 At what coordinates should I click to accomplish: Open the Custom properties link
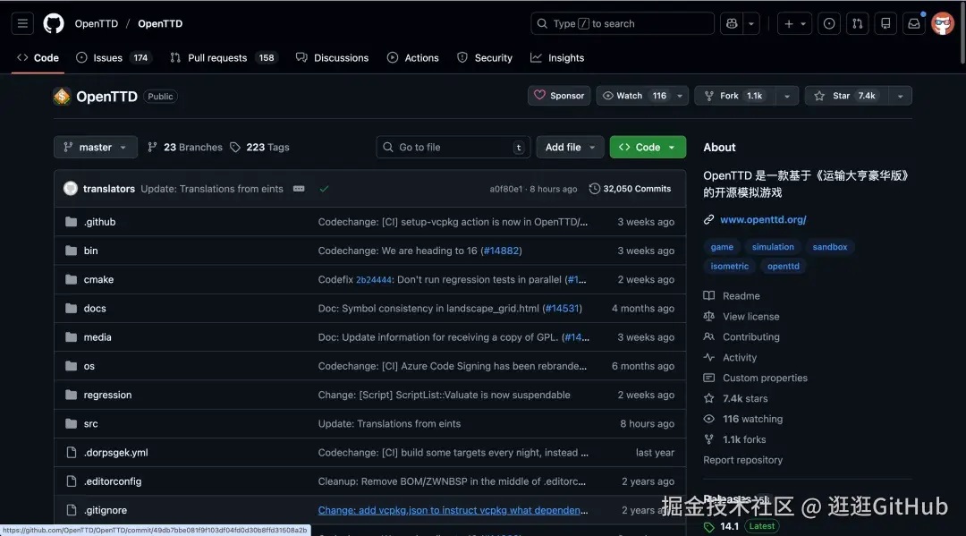click(765, 378)
